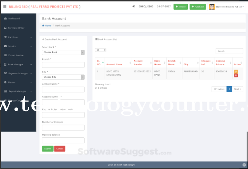Open the Choose City dropdown
Screen dimensions: 248x169
pos(63,77)
